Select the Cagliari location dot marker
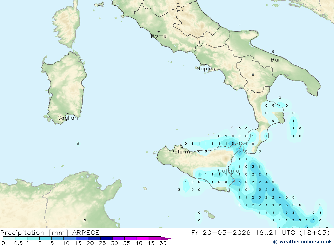The image size is (334, 245). point(67,114)
